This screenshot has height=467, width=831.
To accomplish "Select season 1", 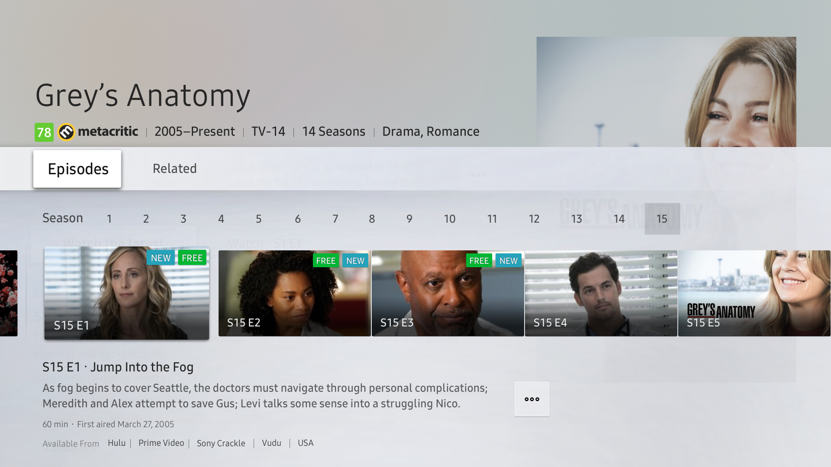I will coord(109,219).
